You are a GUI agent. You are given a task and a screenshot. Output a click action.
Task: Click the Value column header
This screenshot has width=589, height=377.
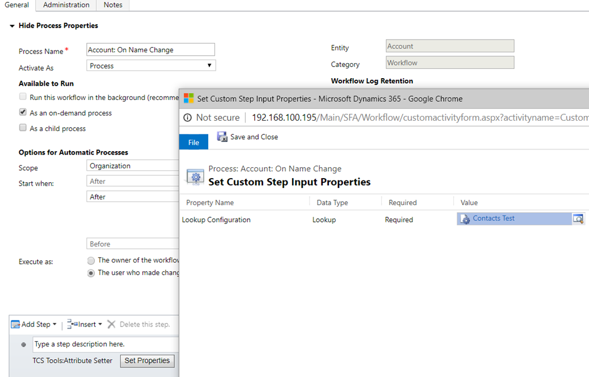click(469, 203)
